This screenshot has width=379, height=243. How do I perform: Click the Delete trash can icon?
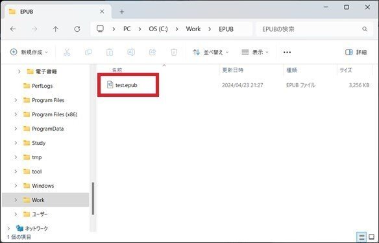click(174, 52)
